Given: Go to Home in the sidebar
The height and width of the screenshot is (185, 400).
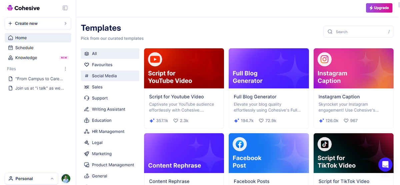Looking at the screenshot, I should (x=38, y=38).
